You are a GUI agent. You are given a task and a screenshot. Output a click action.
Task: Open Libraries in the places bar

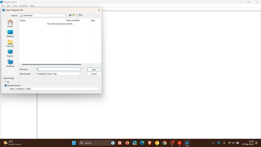(10, 43)
